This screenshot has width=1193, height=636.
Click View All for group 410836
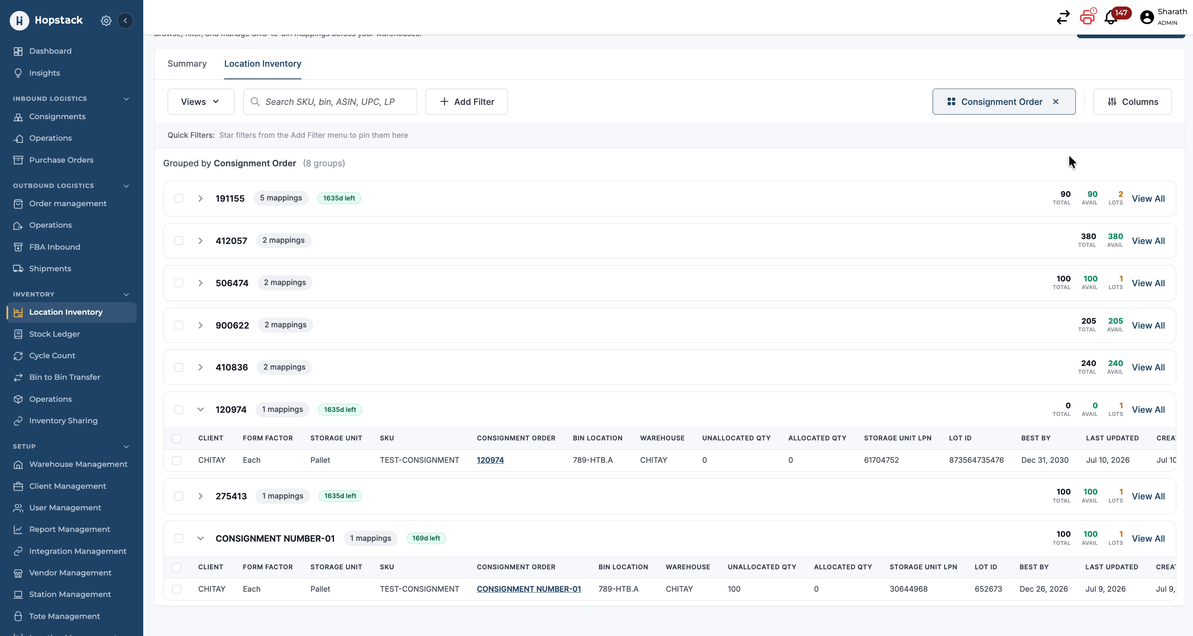click(1148, 367)
